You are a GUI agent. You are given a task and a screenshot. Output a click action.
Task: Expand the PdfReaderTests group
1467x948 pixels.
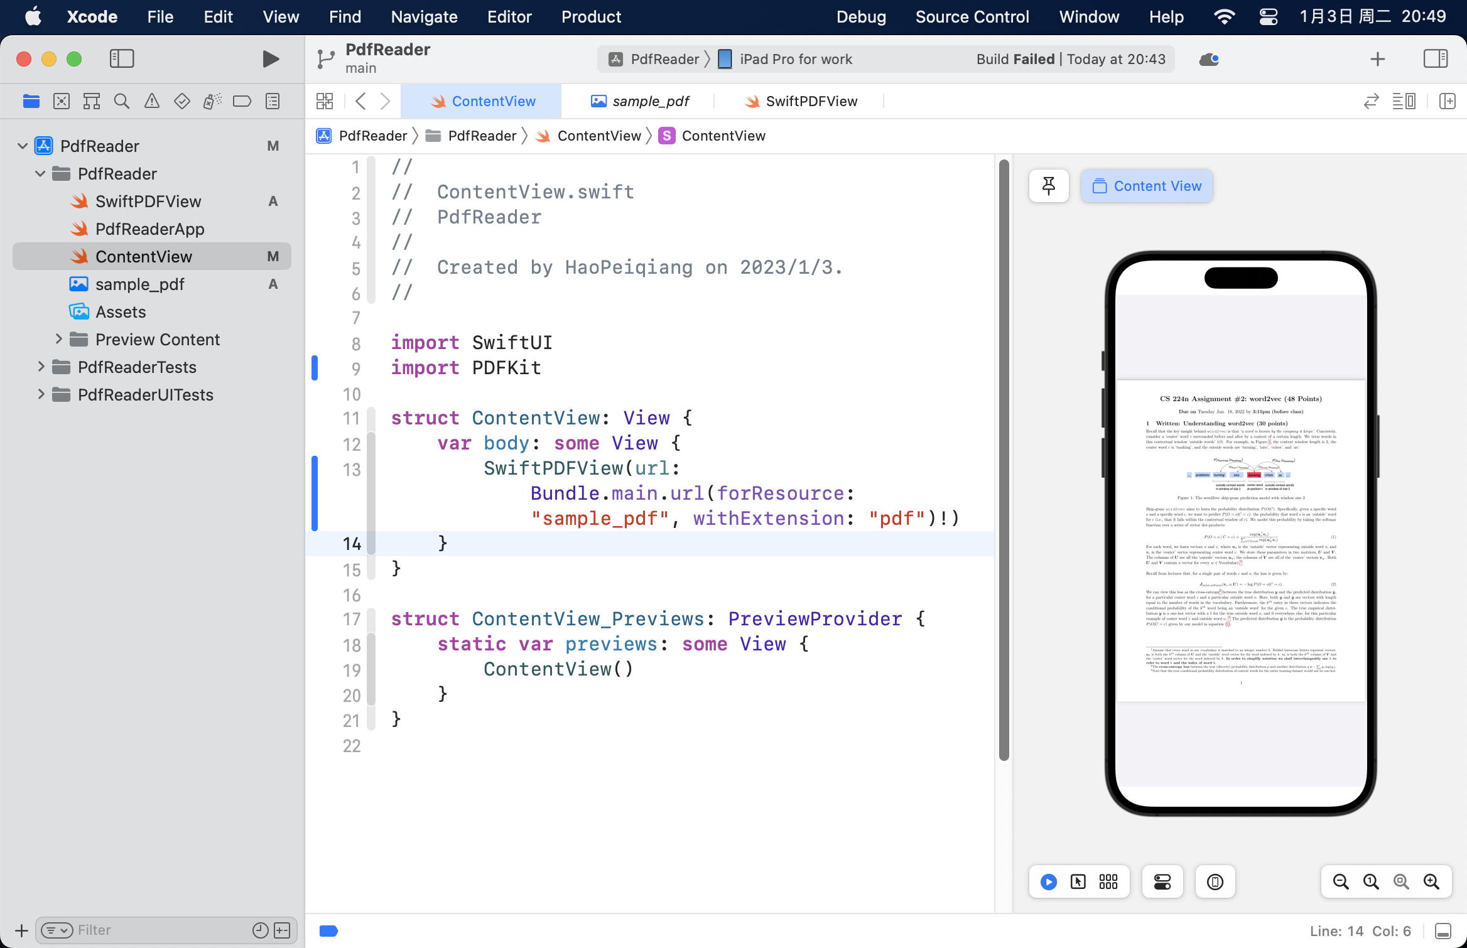(x=41, y=367)
